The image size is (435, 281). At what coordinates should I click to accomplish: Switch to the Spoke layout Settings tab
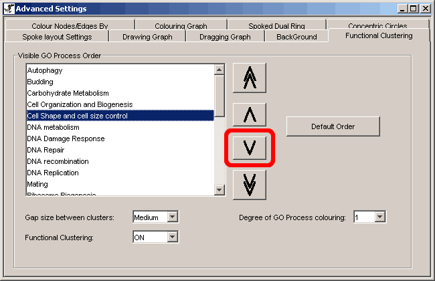coord(57,37)
